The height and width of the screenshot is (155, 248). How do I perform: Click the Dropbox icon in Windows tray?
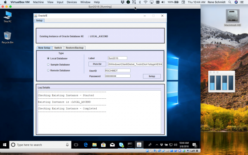(x=162, y=145)
